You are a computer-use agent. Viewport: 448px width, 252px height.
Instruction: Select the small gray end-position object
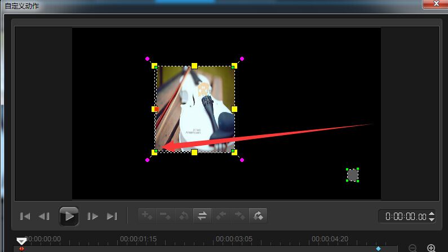353,175
